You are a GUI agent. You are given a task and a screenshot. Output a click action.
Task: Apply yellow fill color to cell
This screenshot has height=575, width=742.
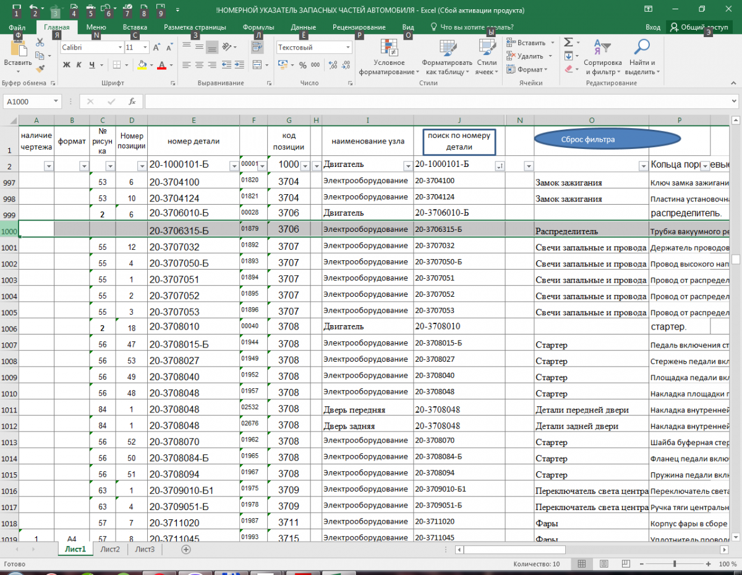142,65
